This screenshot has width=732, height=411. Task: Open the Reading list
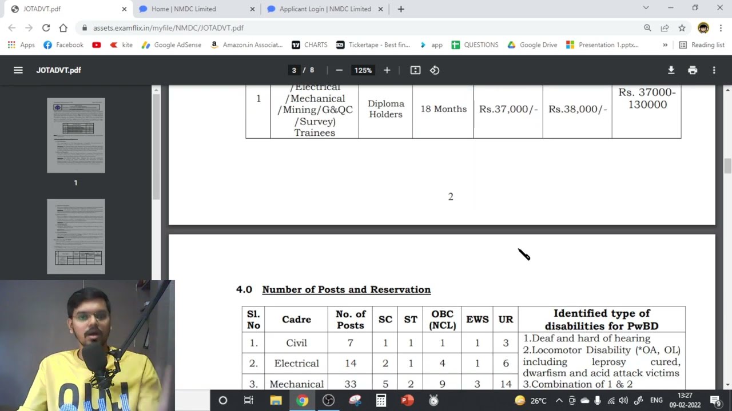[702, 45]
